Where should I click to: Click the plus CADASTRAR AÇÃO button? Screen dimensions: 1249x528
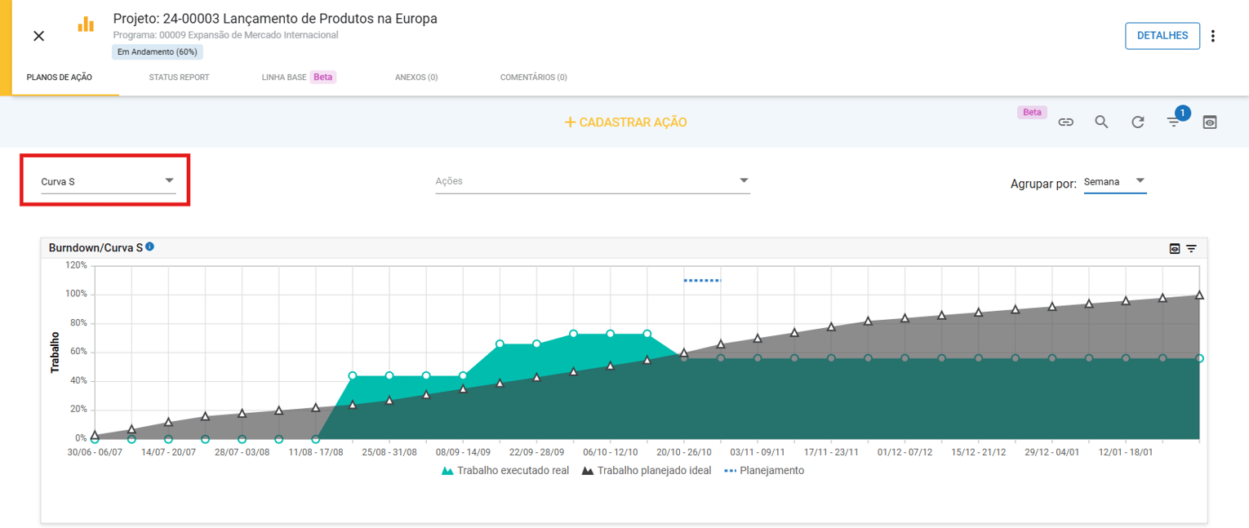point(625,122)
